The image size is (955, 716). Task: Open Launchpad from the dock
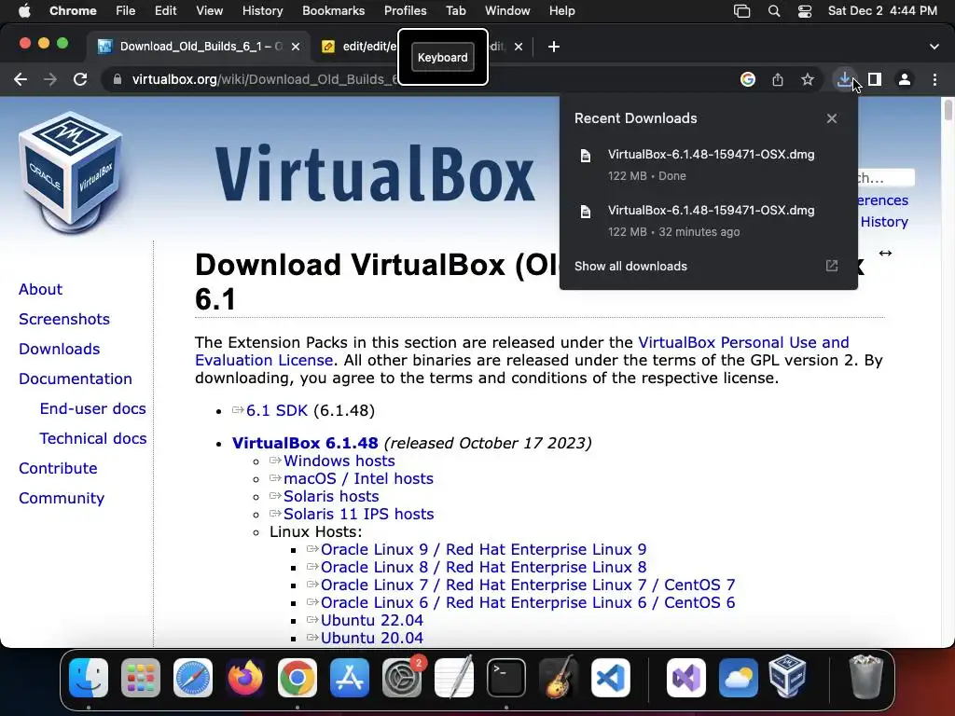pos(141,678)
